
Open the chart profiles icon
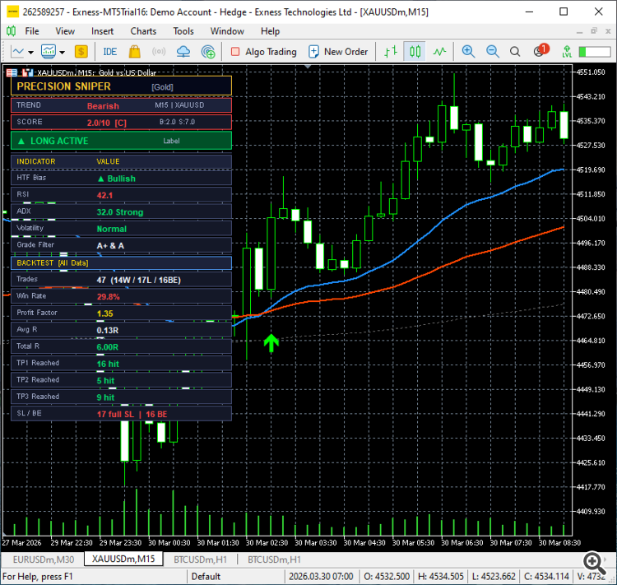click(49, 52)
